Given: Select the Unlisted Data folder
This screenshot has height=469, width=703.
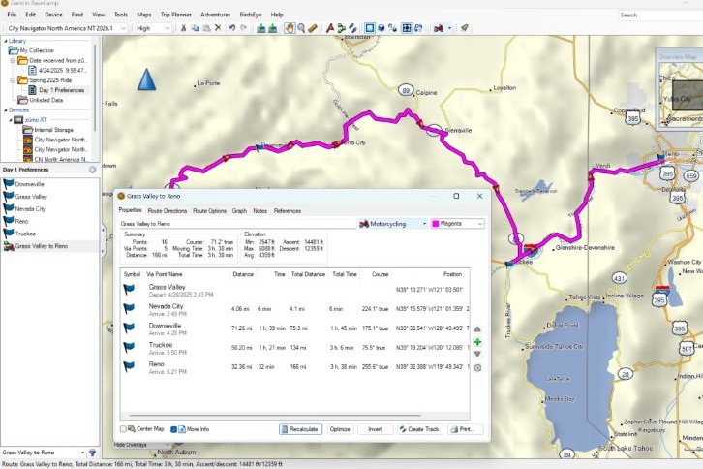Looking at the screenshot, I should pyautogui.click(x=46, y=100).
